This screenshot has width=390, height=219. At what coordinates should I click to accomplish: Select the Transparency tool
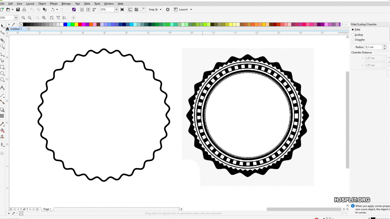[x=2, y=116]
